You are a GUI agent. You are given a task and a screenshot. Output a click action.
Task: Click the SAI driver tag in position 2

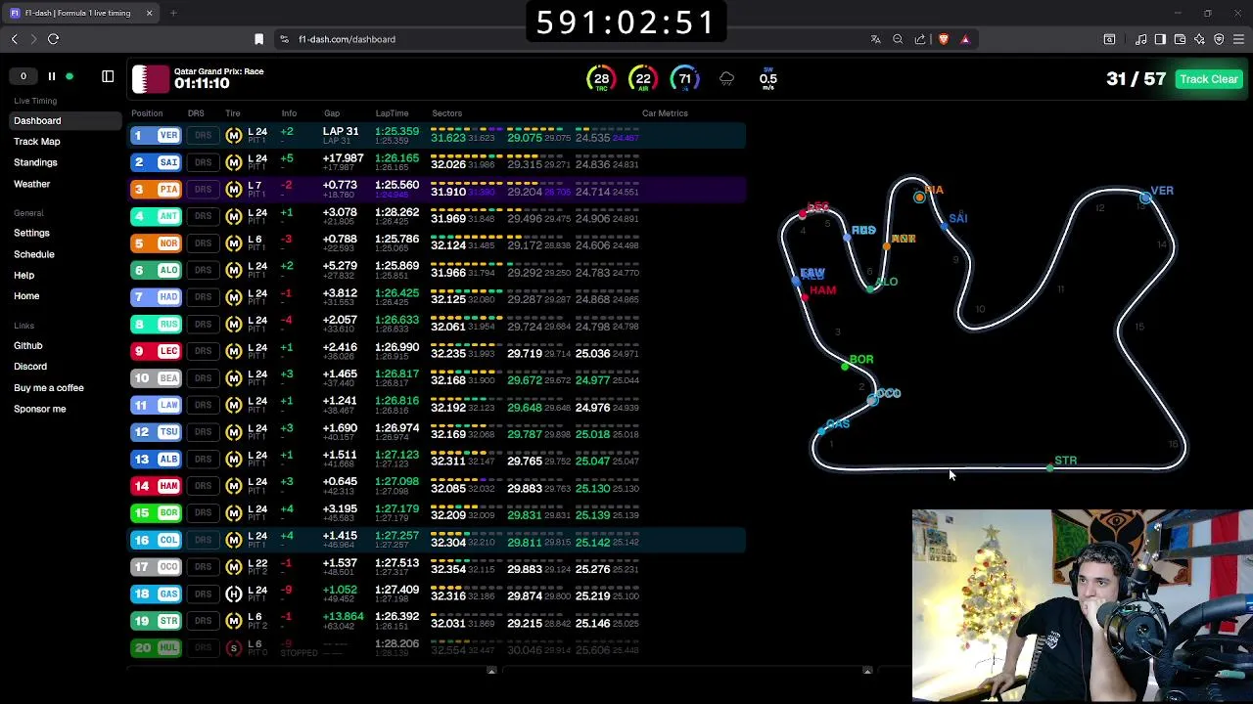tap(156, 162)
